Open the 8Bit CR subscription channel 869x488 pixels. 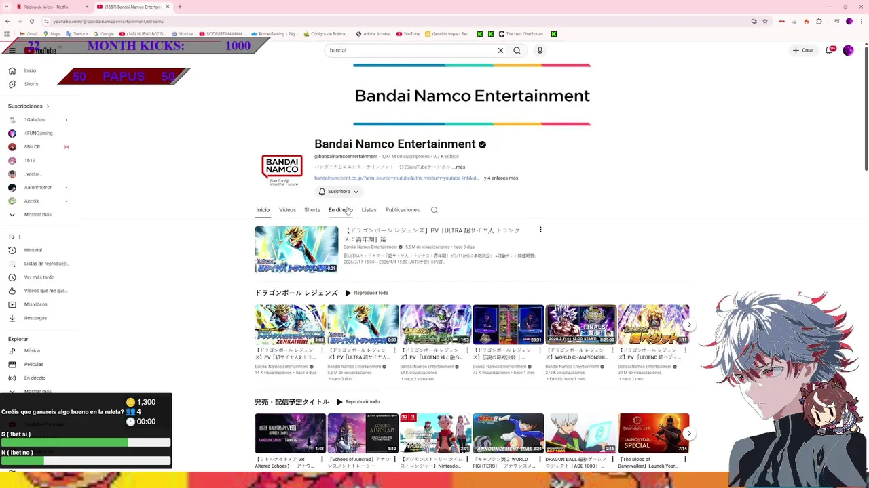(x=32, y=147)
